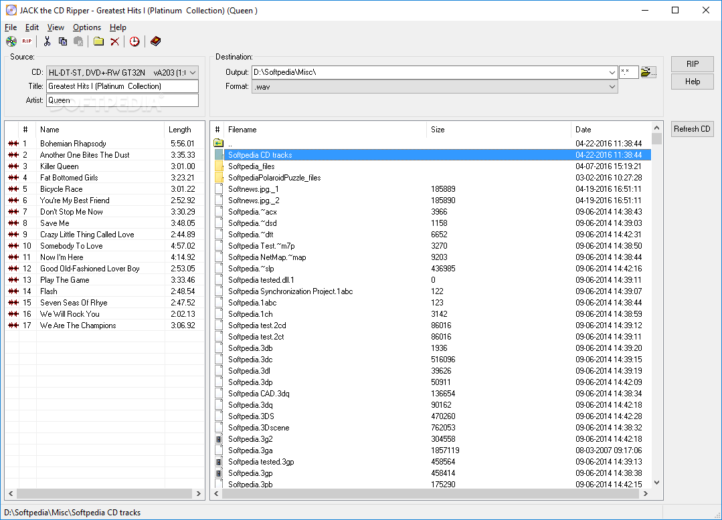Click the RIP toolbar icon
This screenshot has height=520, width=722.
[x=27, y=41]
